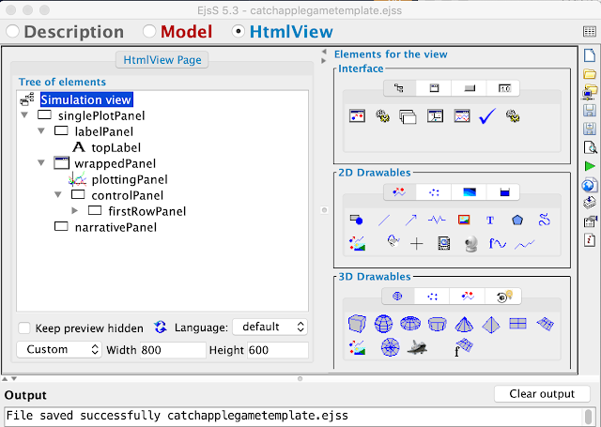This screenshot has height=427, width=601.
Task: Select the 2D Arrow element
Action: pyautogui.click(x=410, y=220)
